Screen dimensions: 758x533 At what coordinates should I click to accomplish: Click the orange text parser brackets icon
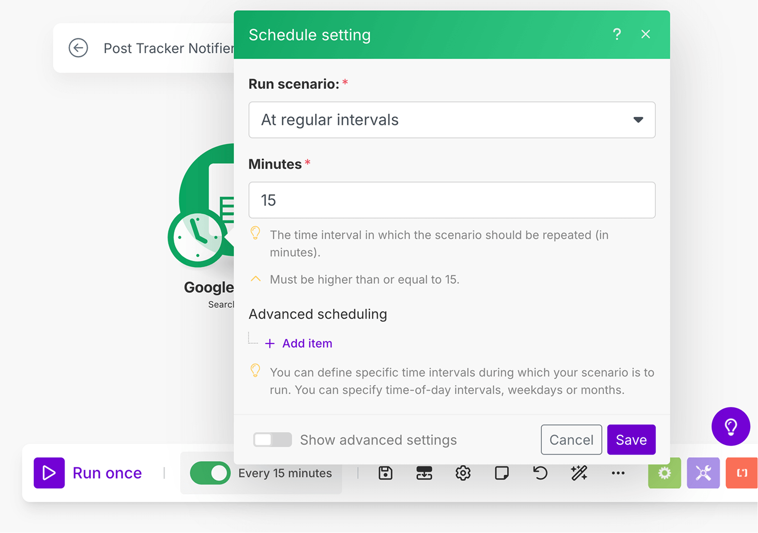742,473
